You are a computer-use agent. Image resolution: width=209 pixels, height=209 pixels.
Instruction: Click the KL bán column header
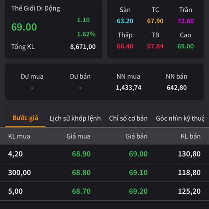coord(191,136)
